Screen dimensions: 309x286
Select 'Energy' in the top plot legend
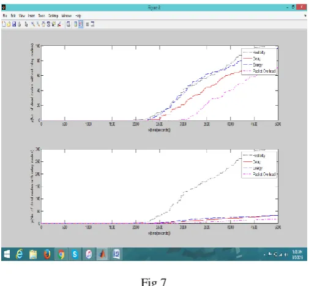[x=258, y=65]
